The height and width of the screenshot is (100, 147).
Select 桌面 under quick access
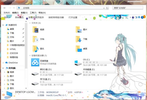12,29
